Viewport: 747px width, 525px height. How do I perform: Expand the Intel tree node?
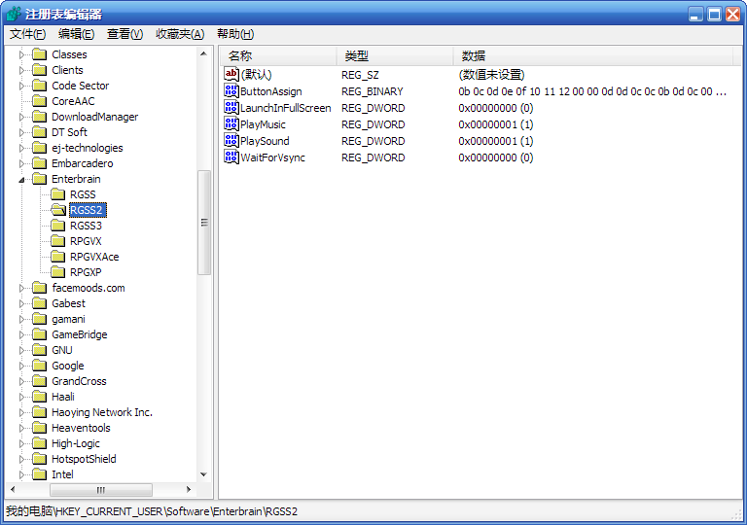pyautogui.click(x=21, y=474)
